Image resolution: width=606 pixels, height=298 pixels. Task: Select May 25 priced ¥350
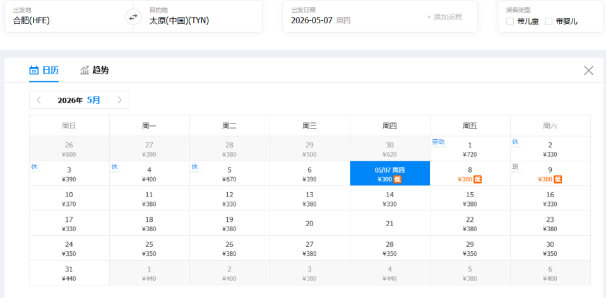[149, 248]
